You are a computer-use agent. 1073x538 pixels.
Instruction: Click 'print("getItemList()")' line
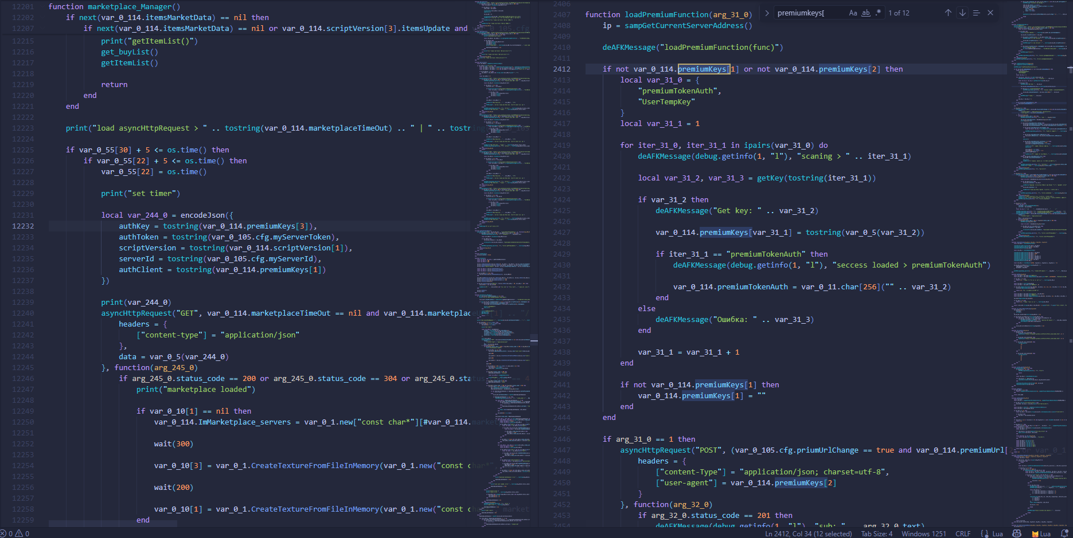(149, 41)
